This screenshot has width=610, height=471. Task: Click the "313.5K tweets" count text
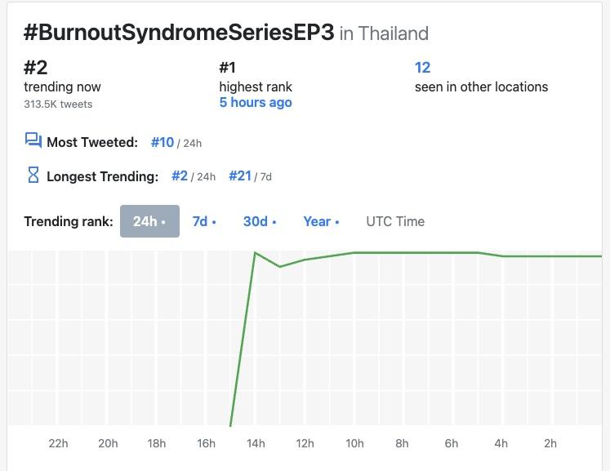tap(58, 104)
